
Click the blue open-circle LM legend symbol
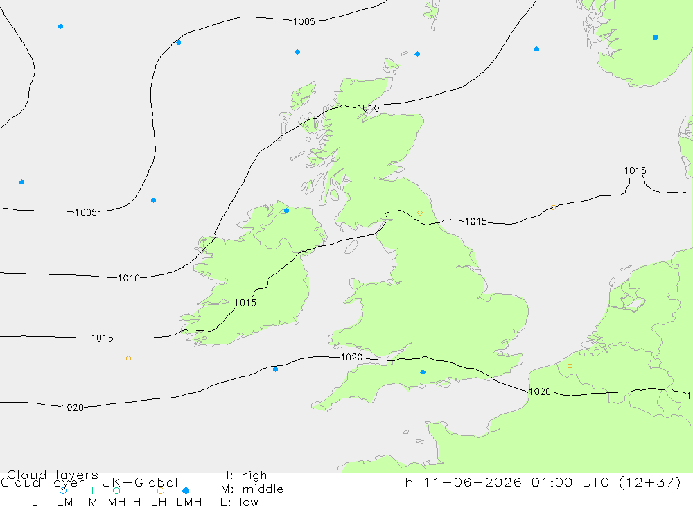tap(63, 491)
